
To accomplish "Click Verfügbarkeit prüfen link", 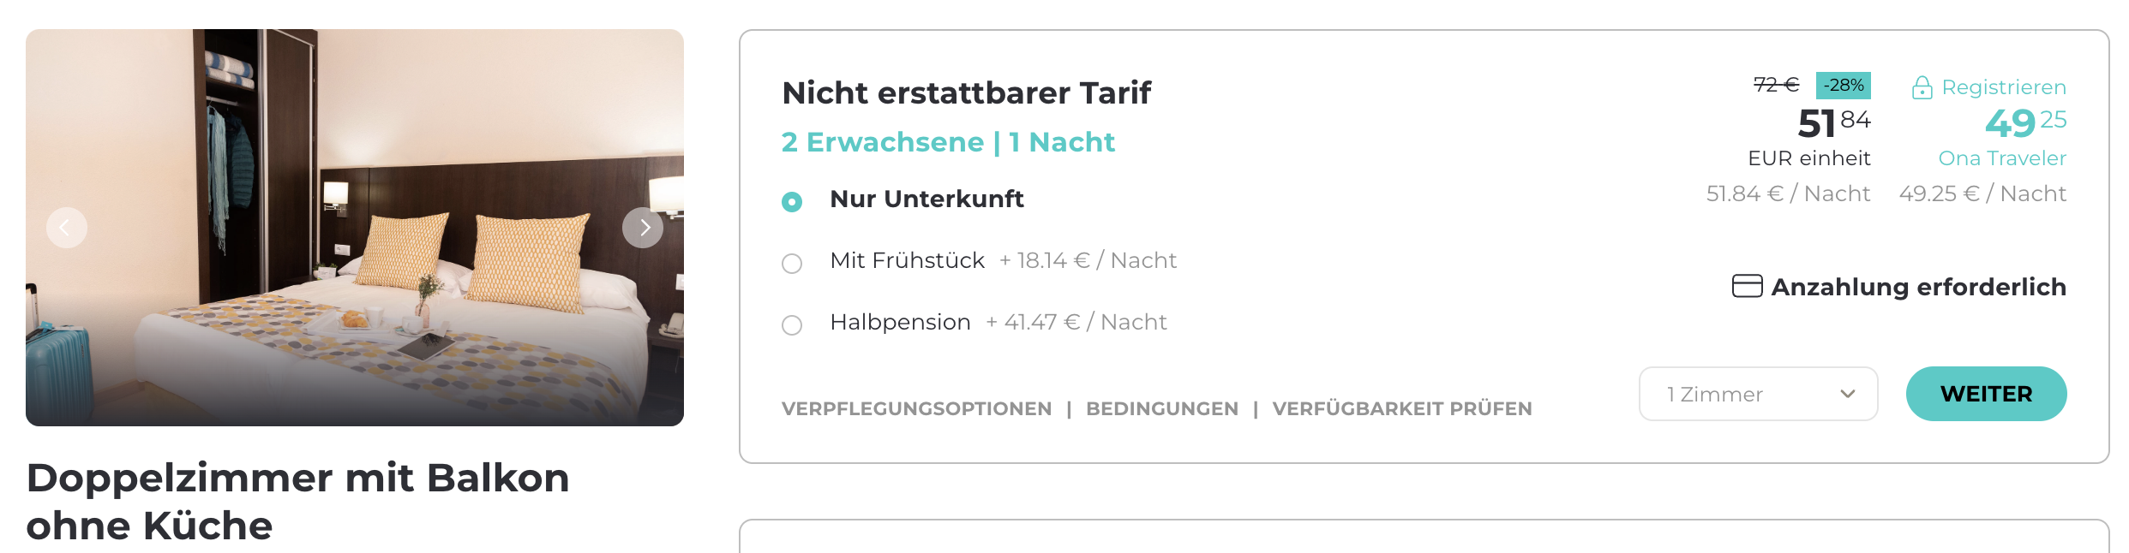I will point(1402,409).
